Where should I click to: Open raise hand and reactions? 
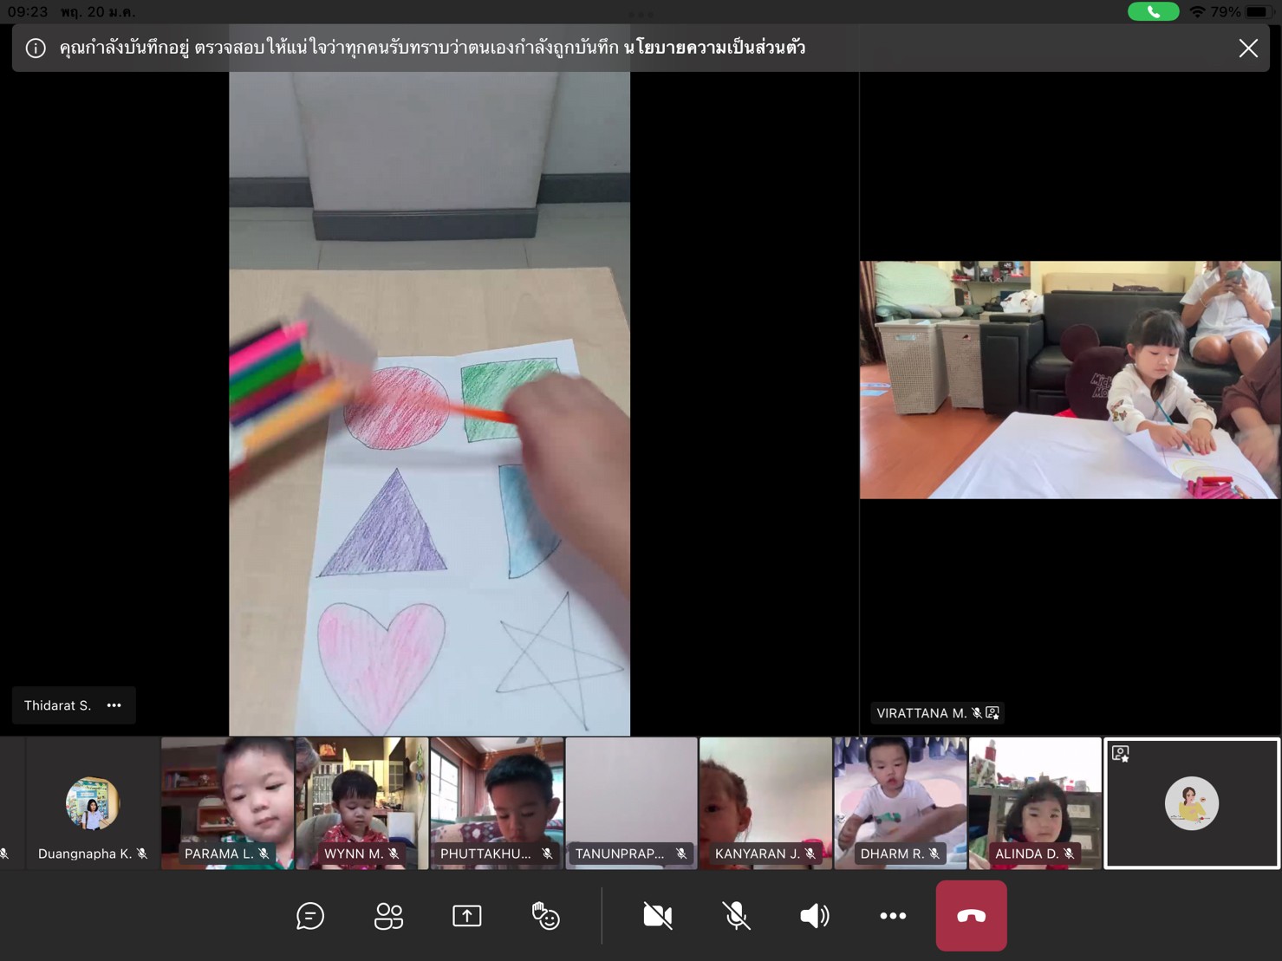coord(545,916)
